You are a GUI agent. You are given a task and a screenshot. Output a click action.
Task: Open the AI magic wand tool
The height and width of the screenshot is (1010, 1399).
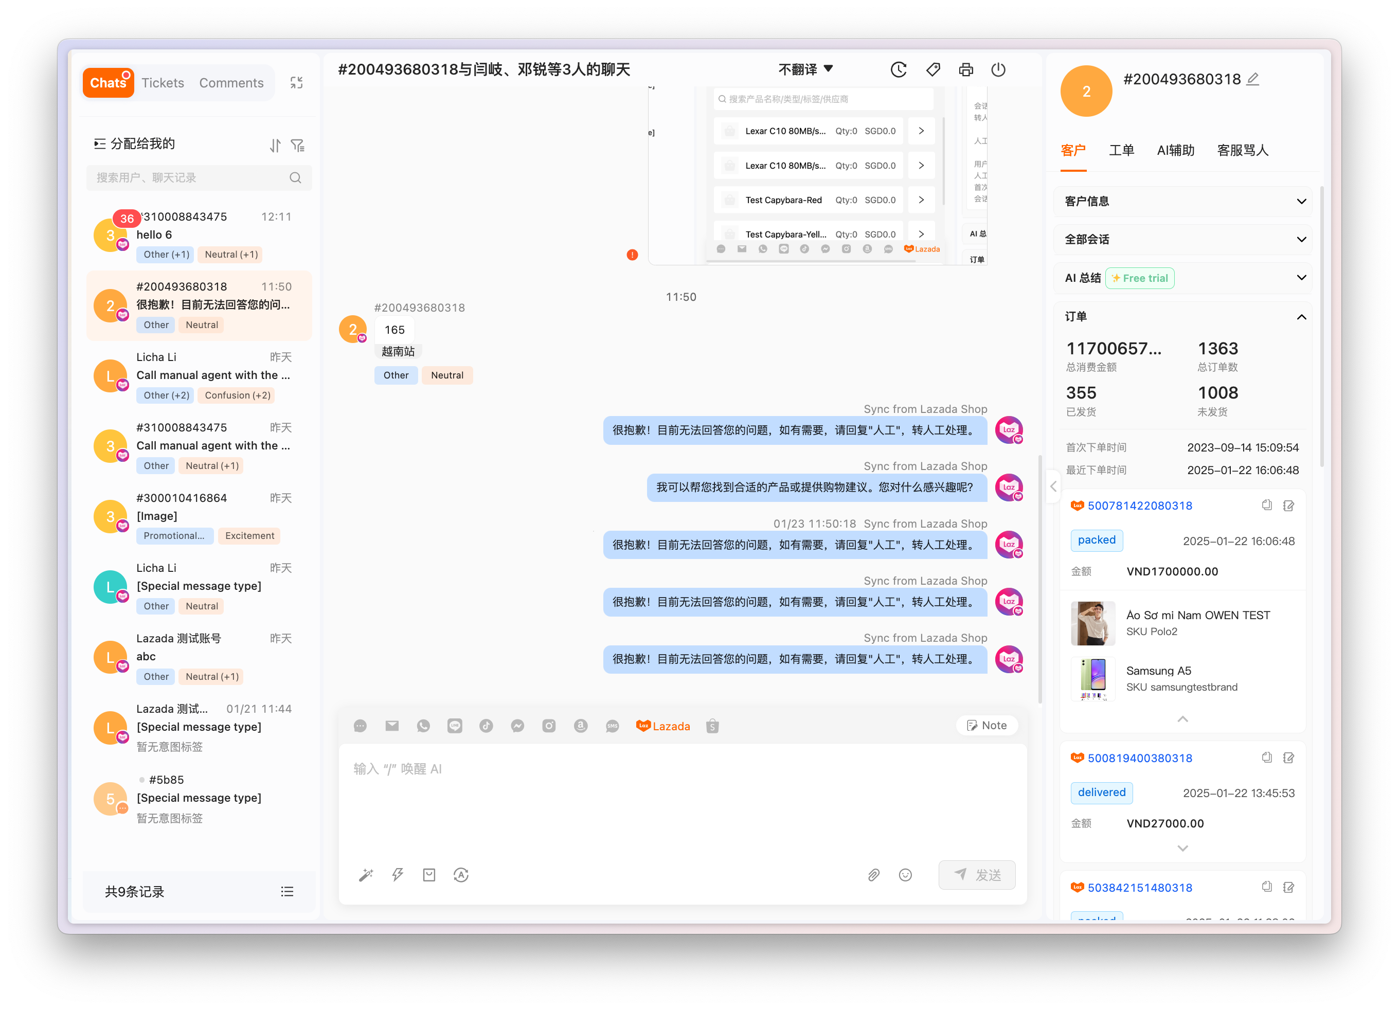366,875
